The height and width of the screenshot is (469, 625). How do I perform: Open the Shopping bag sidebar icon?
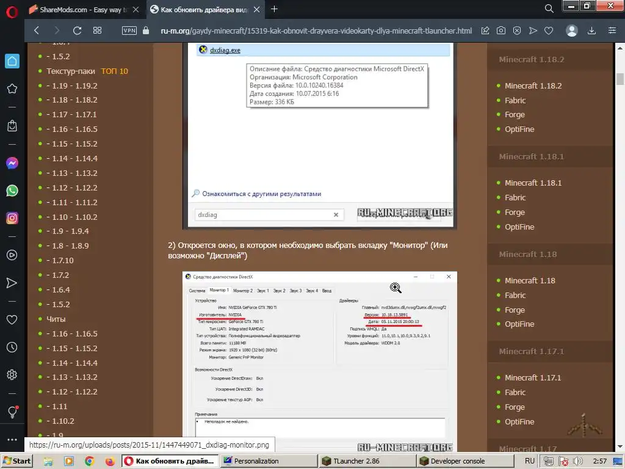click(12, 126)
